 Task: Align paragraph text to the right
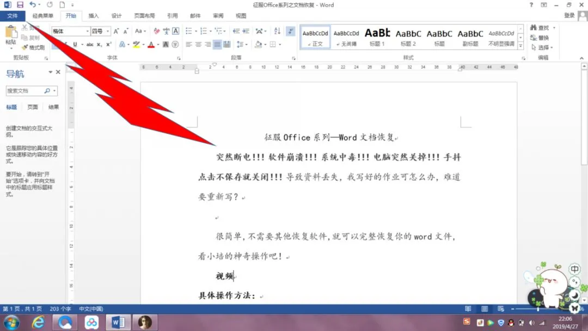click(x=208, y=45)
